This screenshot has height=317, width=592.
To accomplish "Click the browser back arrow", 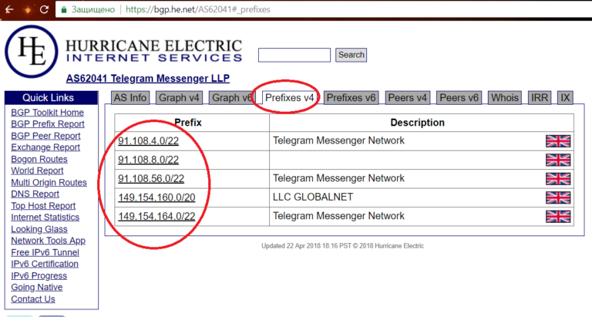I will click(9, 9).
